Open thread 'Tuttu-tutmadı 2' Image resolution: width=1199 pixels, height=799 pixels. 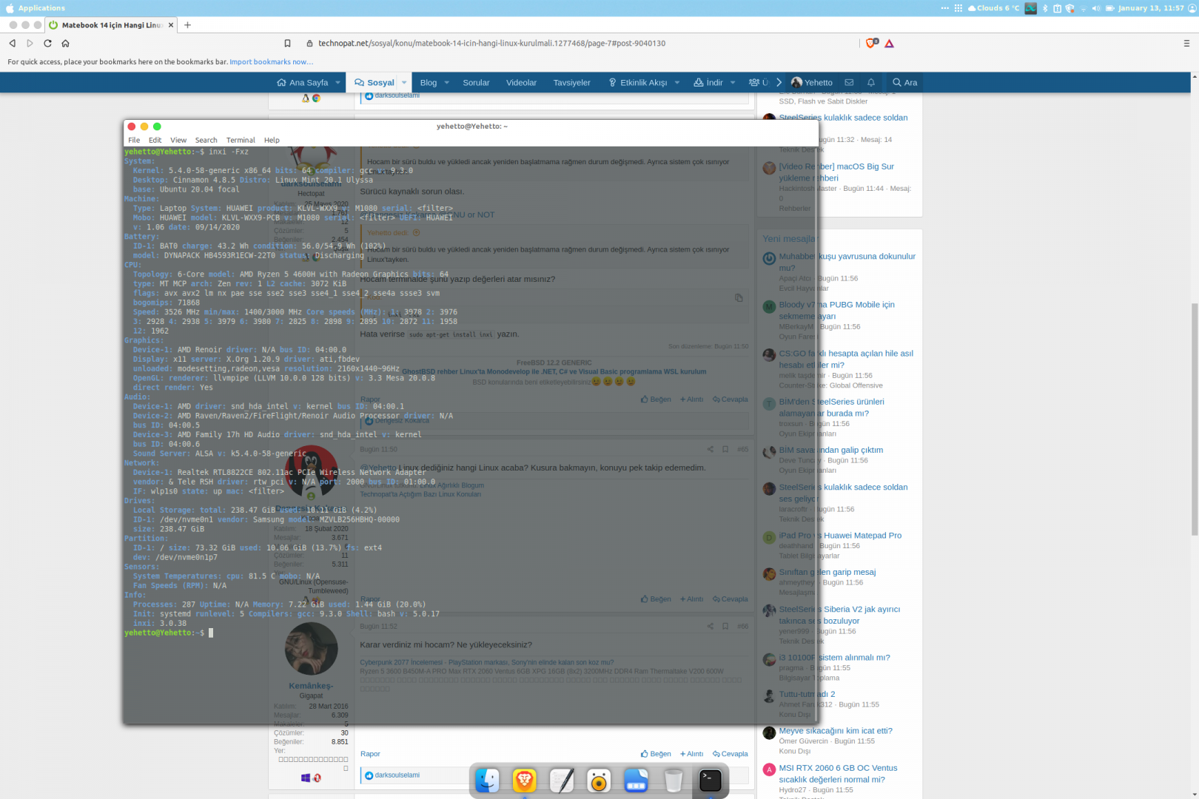[807, 695]
